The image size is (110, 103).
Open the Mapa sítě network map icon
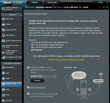[3, 19]
